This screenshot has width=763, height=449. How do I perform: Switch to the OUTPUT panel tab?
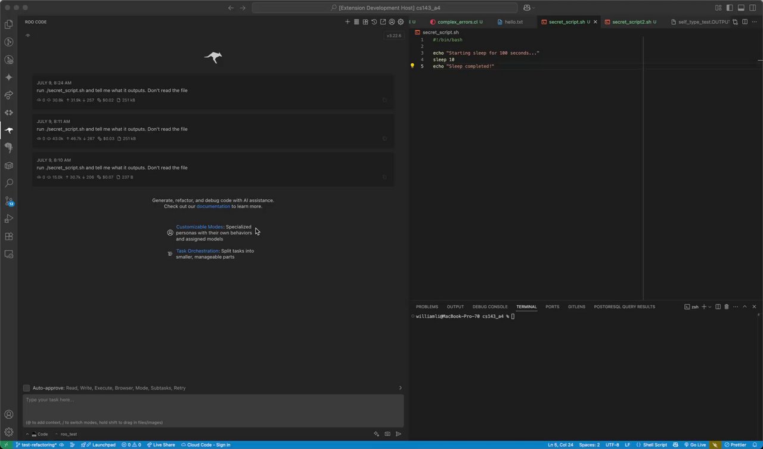pyautogui.click(x=455, y=306)
